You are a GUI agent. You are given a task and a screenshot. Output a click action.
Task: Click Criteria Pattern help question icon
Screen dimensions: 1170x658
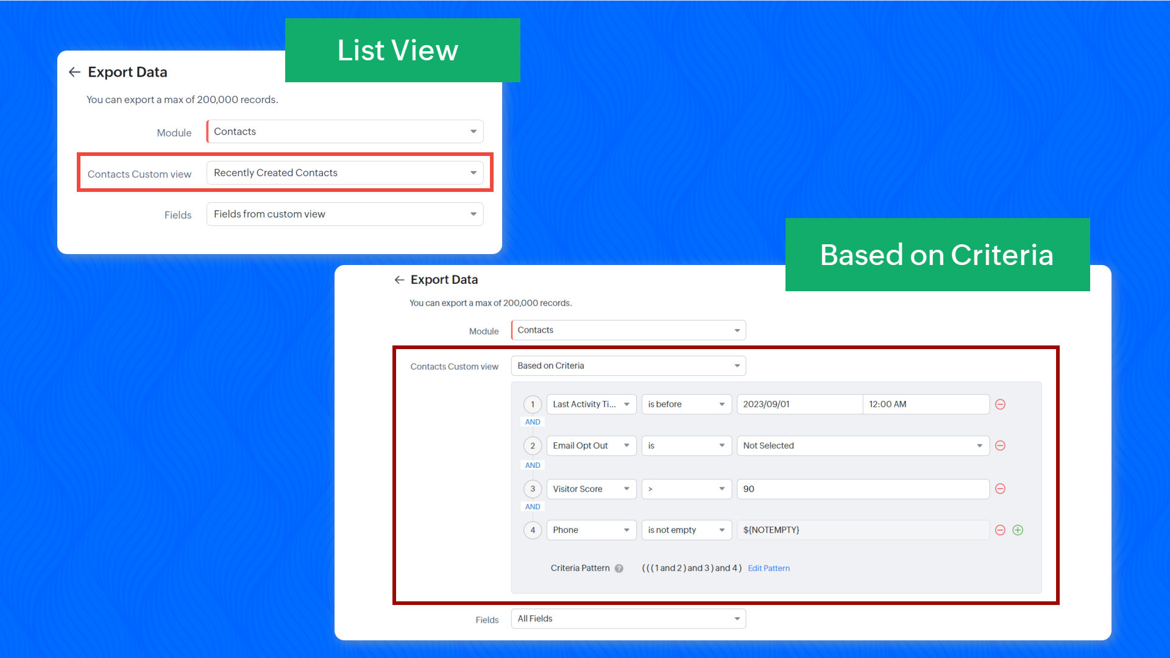619,568
